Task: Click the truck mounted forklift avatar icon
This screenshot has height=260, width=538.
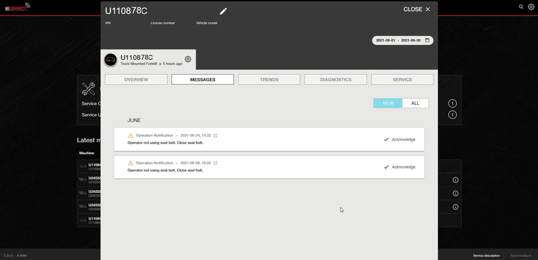Action: point(110,60)
